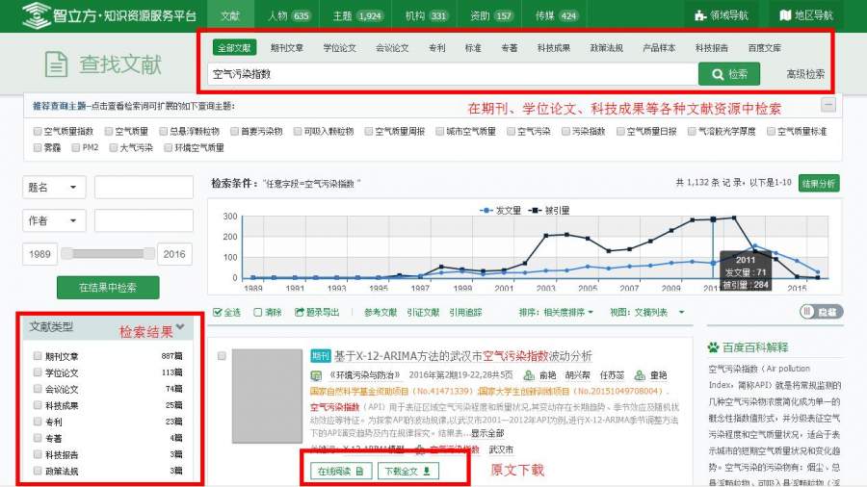The width and height of the screenshot is (867, 487).
Task: Switch to the 资助 157 tab
Action: pyautogui.click(x=491, y=15)
